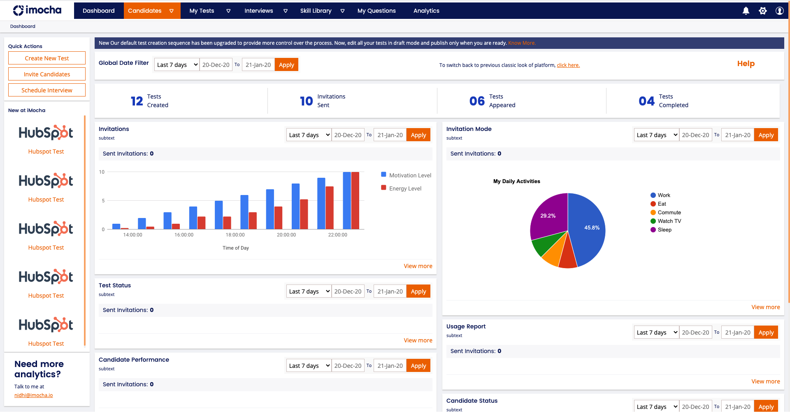Screen dimensions: 790x413
Task: Open the settings gear icon
Action: click(762, 11)
